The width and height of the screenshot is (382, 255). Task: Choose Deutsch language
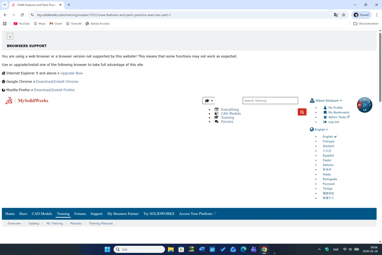[x=328, y=146]
